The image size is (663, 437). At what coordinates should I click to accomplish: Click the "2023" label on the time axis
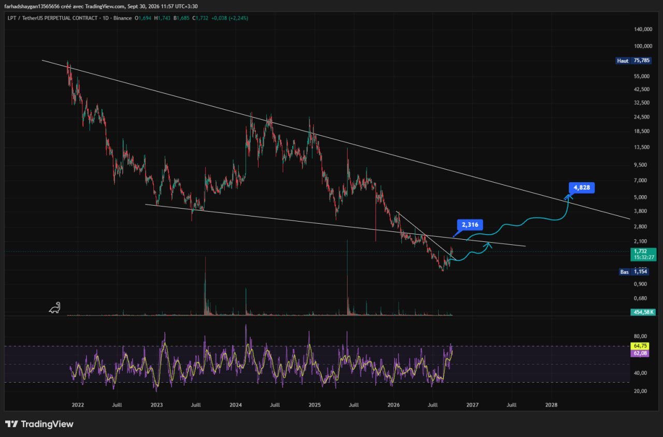(156, 405)
